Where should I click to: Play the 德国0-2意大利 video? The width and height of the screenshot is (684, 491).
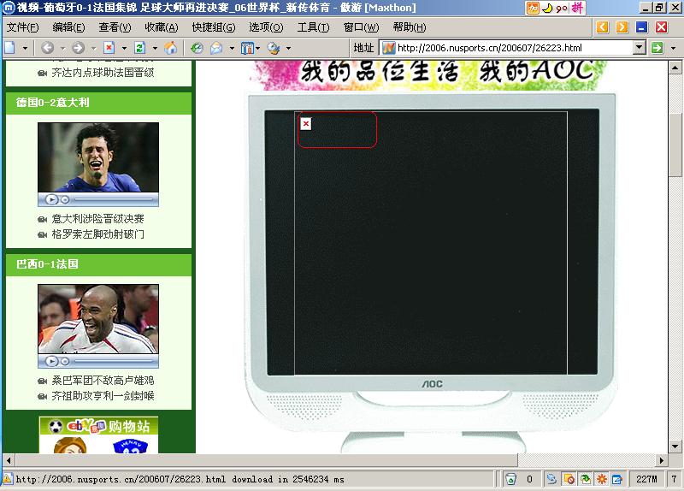pos(51,199)
